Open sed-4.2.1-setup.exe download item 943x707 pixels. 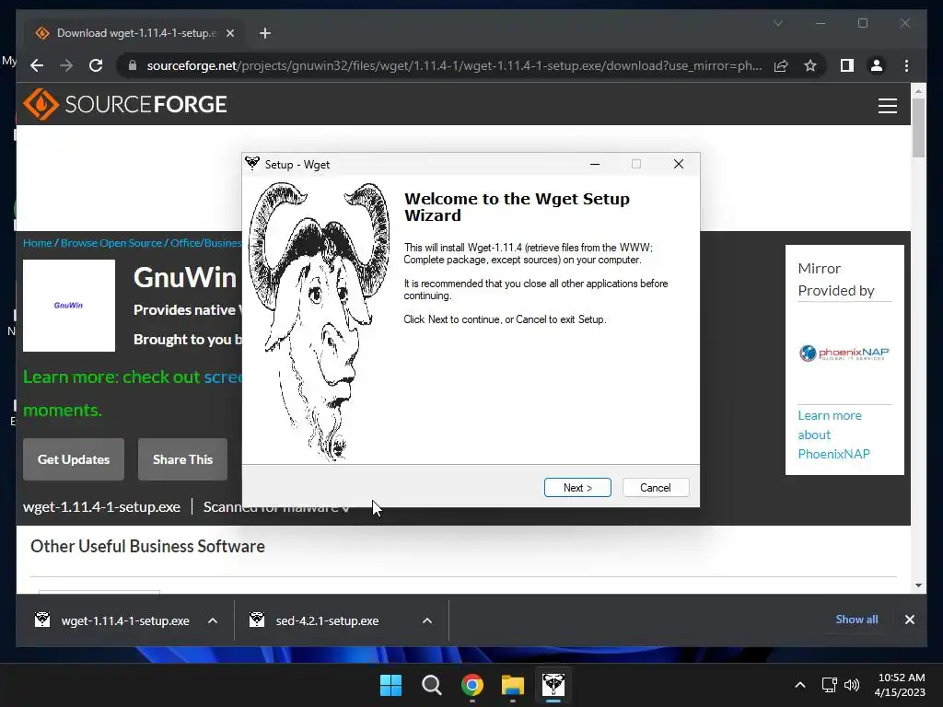[x=316, y=620]
